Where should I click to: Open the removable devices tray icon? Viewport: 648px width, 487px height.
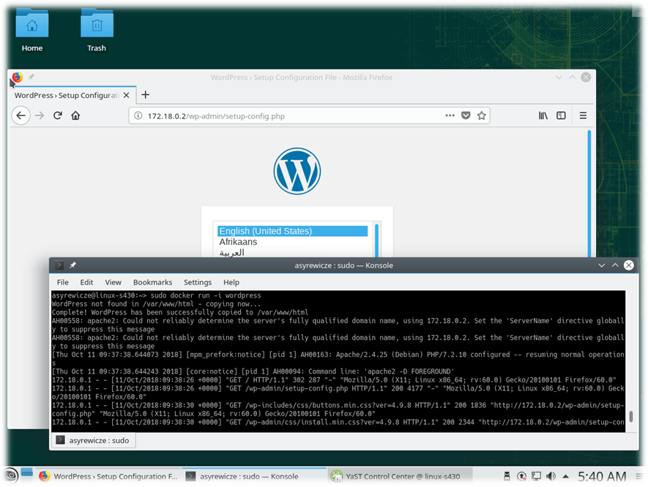[x=507, y=476]
